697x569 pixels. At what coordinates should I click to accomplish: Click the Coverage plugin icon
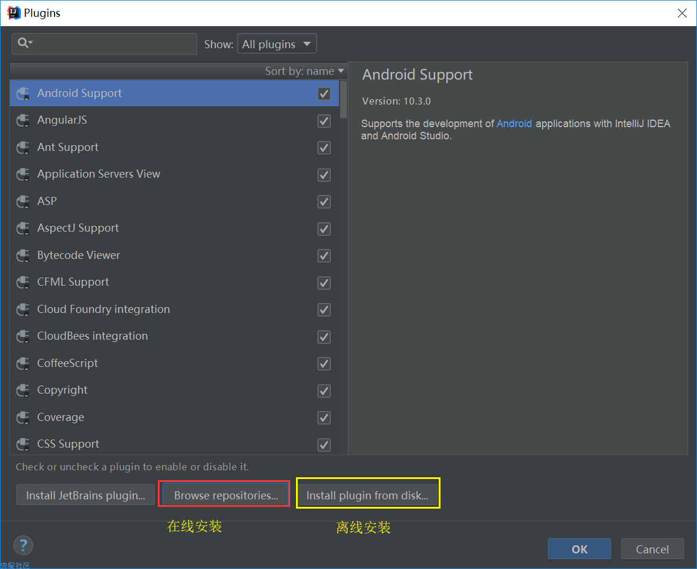[23, 417]
